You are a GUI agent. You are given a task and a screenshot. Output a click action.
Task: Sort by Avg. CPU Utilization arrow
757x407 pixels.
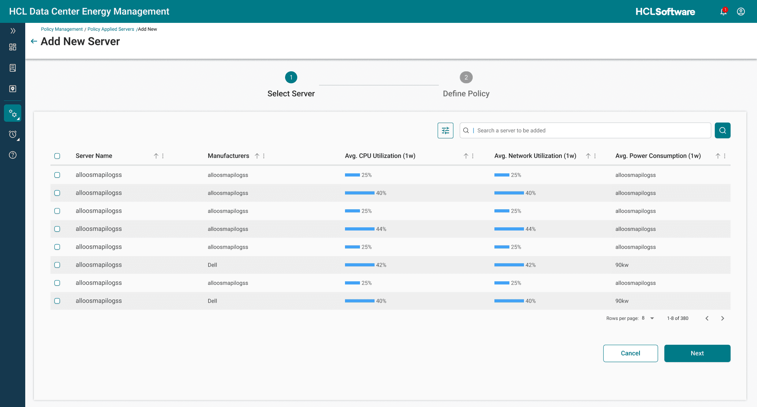[x=466, y=156]
